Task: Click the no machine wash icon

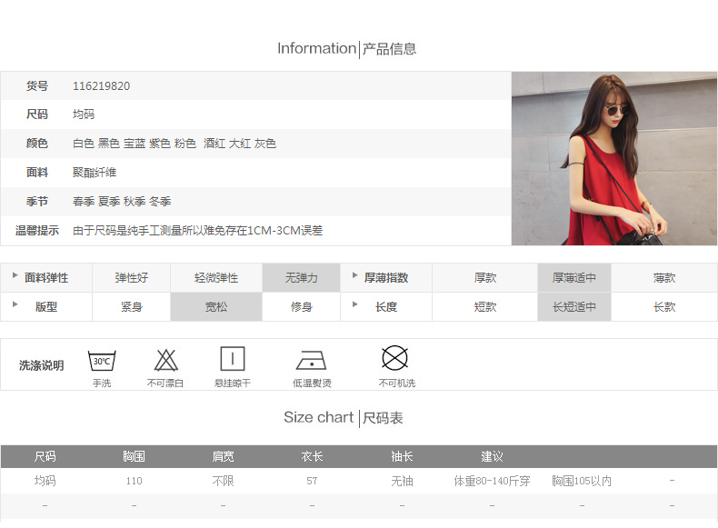Action: [394, 358]
